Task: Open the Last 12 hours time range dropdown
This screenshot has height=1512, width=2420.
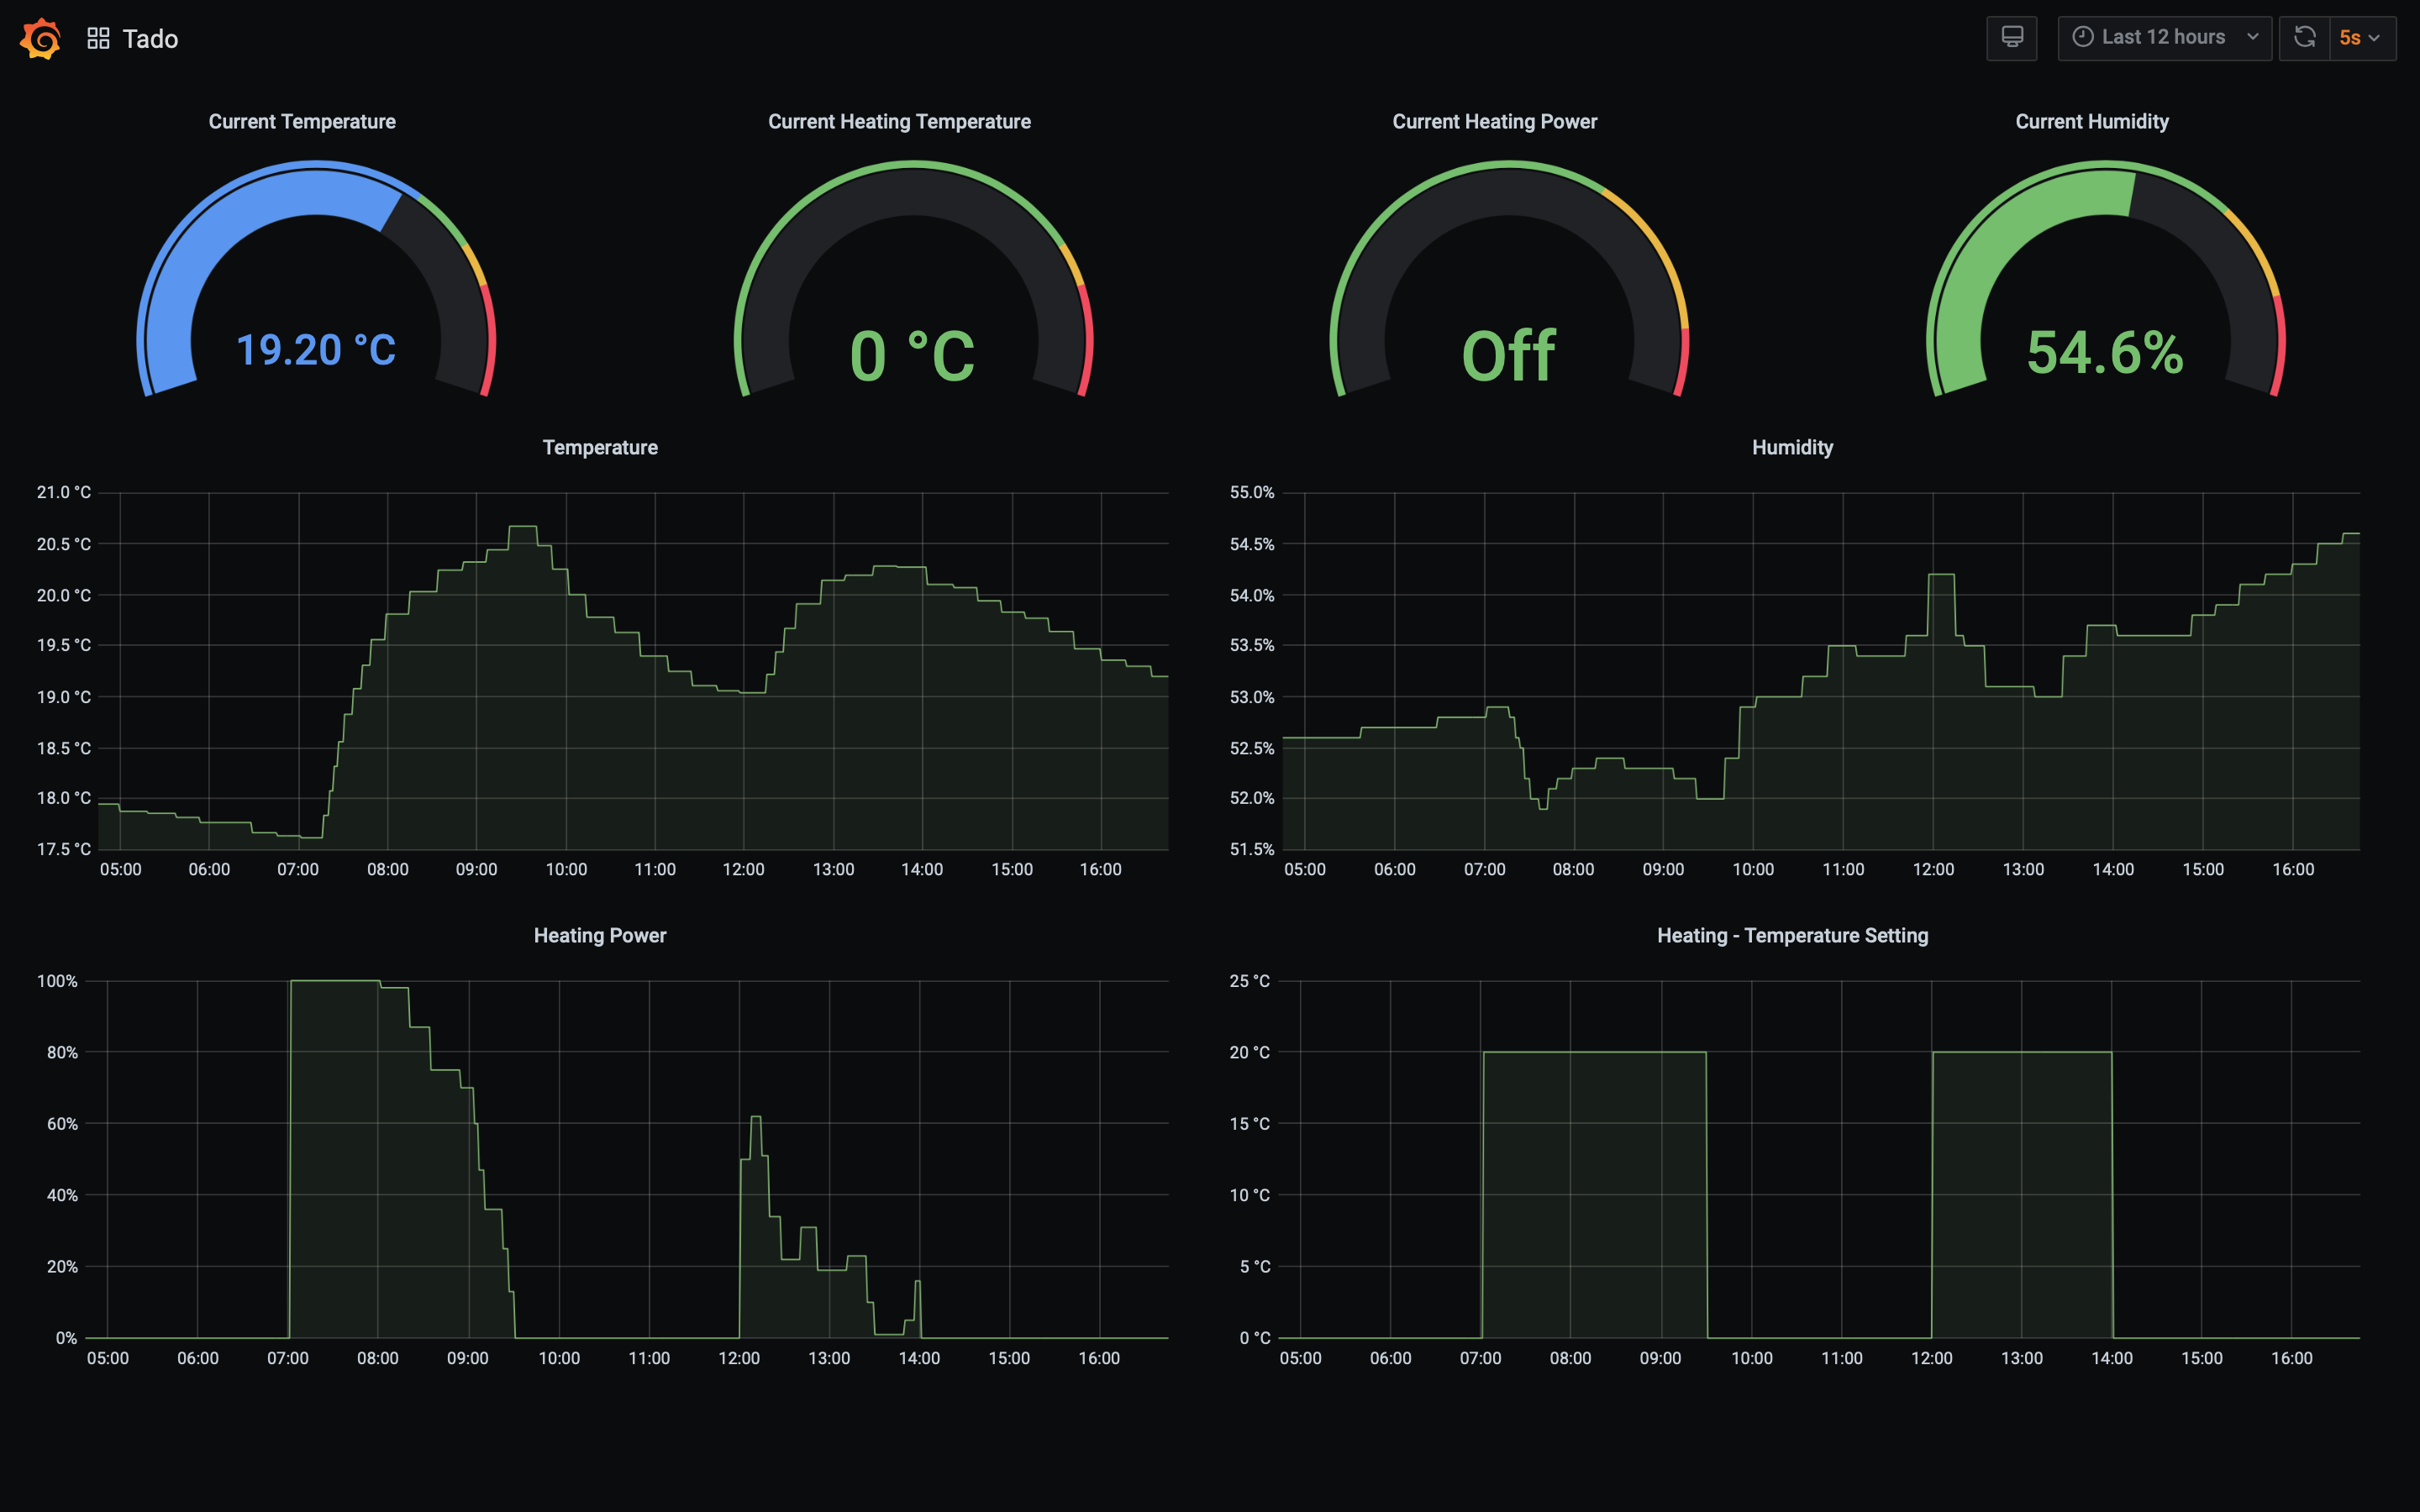Action: (x=2164, y=38)
